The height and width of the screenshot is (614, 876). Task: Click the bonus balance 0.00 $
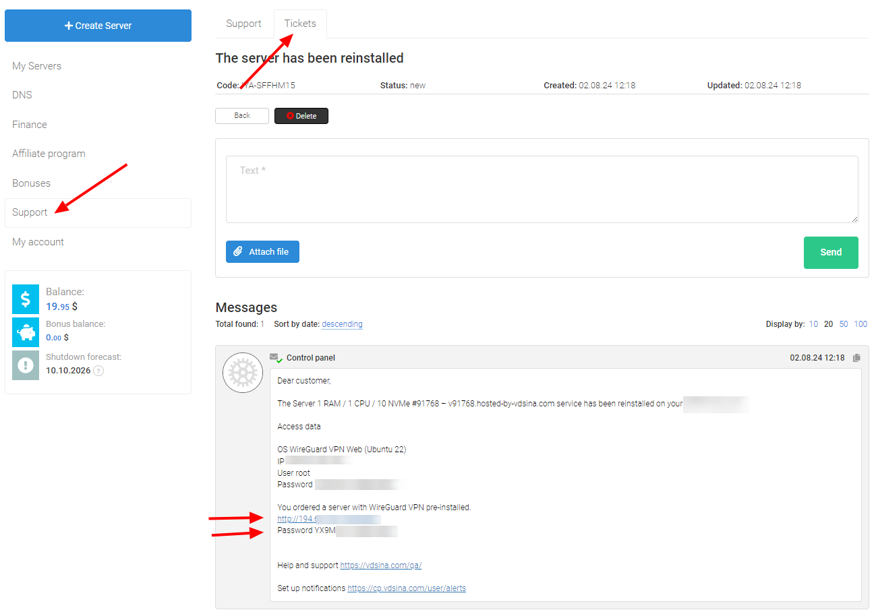pyautogui.click(x=57, y=338)
